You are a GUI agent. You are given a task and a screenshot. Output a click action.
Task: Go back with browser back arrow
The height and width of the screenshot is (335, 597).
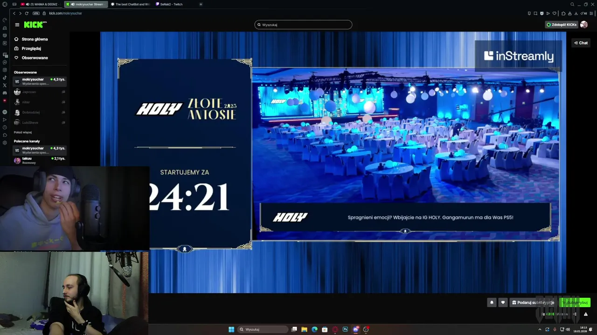tap(14, 13)
